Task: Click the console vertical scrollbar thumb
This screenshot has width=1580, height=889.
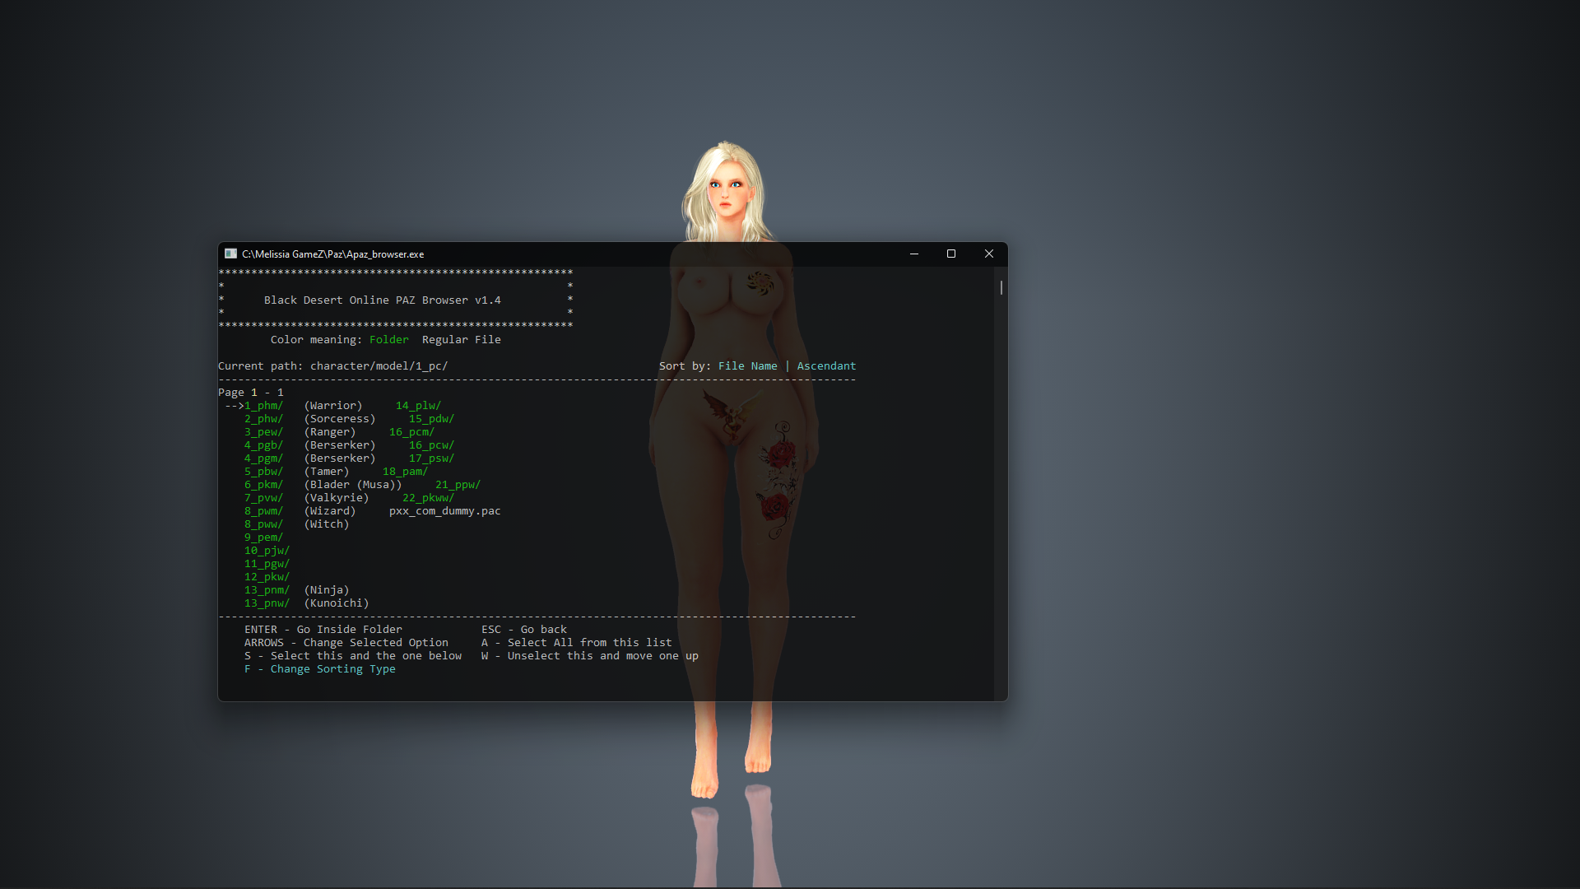Action: (1001, 288)
